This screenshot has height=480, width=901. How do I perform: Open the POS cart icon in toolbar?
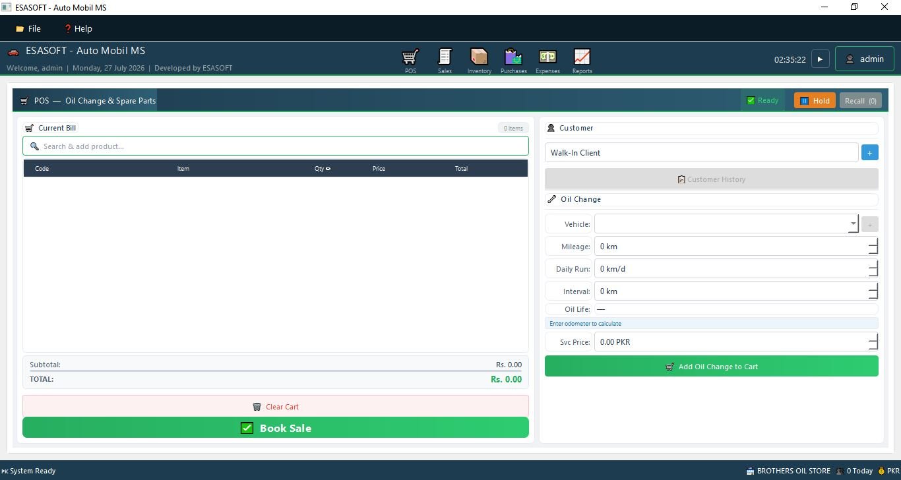(x=410, y=61)
